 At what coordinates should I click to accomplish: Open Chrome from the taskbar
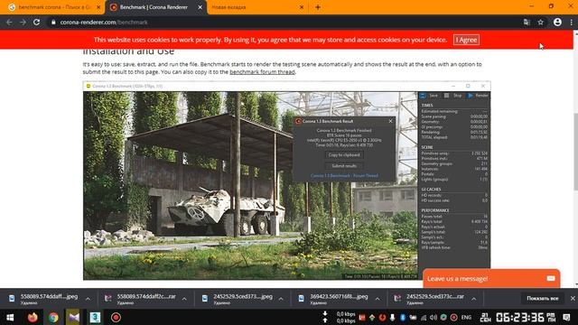pyautogui.click(x=53, y=317)
